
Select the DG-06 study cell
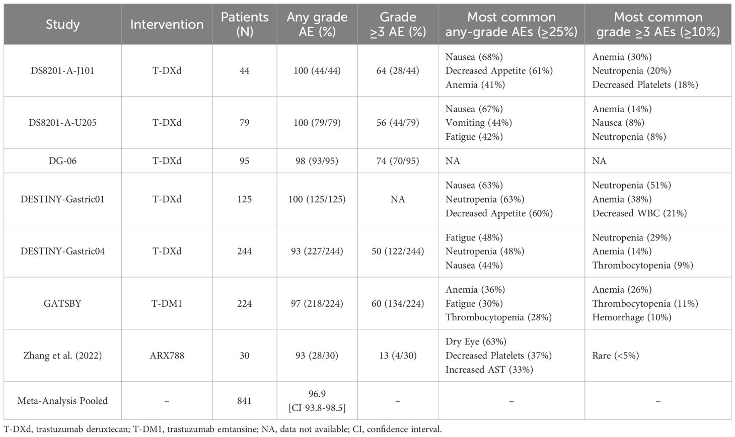[x=62, y=161]
